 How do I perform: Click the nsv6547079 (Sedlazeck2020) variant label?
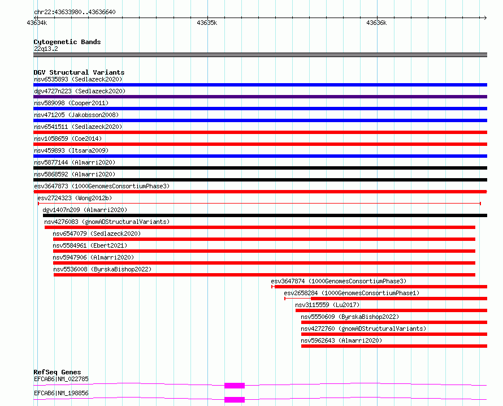coord(97,234)
